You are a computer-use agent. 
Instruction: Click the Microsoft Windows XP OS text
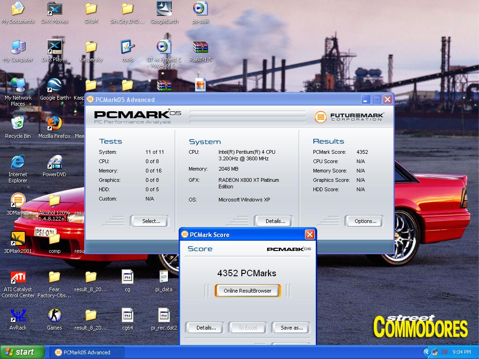pyautogui.click(x=244, y=200)
